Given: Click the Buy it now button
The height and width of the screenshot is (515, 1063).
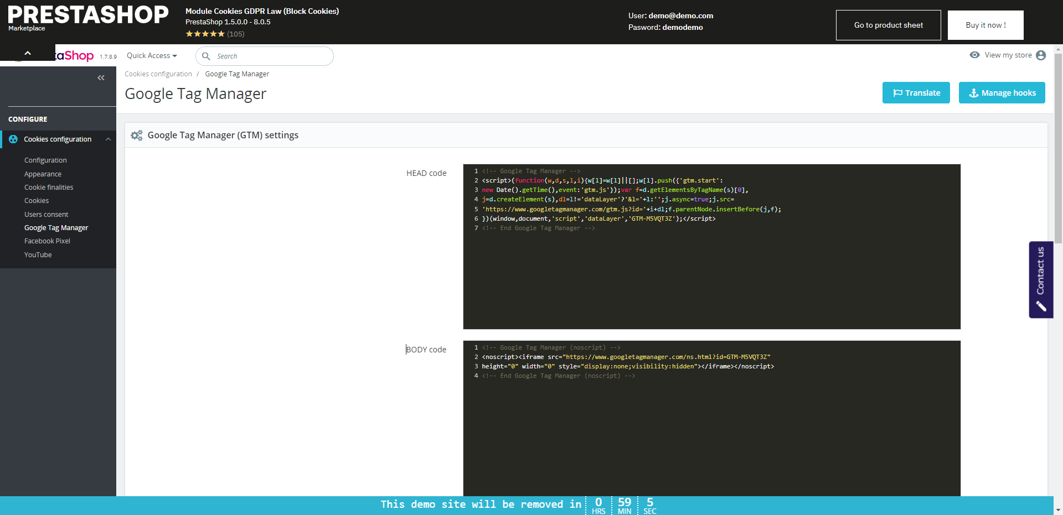Looking at the screenshot, I should click(x=985, y=25).
